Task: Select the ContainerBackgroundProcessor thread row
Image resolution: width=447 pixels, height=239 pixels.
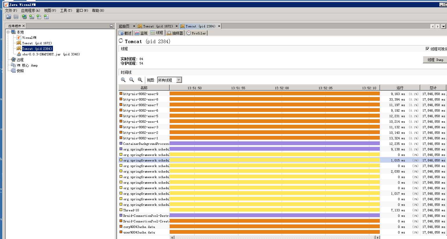Action: (x=282, y=144)
